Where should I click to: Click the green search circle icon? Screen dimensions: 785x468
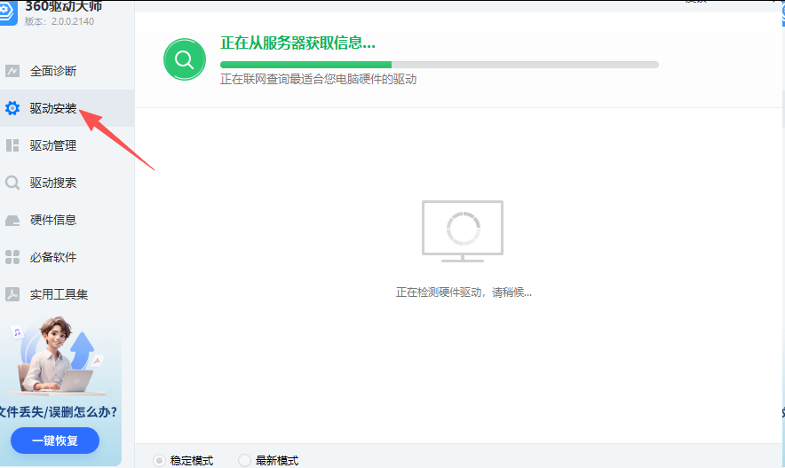(x=185, y=59)
